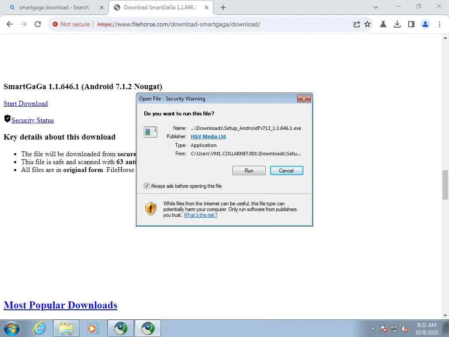Click the warning shield icon in dialog
This screenshot has height=337, width=449.
(151, 208)
